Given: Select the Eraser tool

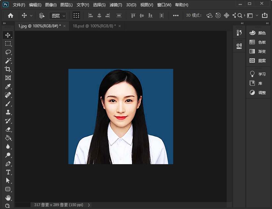Looking at the screenshot, I should pyautogui.click(x=8, y=130).
